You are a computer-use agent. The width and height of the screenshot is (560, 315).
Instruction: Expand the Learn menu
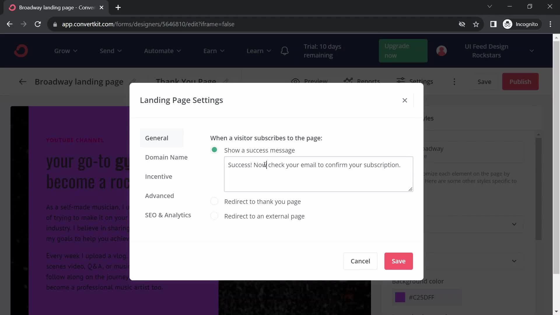pyautogui.click(x=259, y=51)
